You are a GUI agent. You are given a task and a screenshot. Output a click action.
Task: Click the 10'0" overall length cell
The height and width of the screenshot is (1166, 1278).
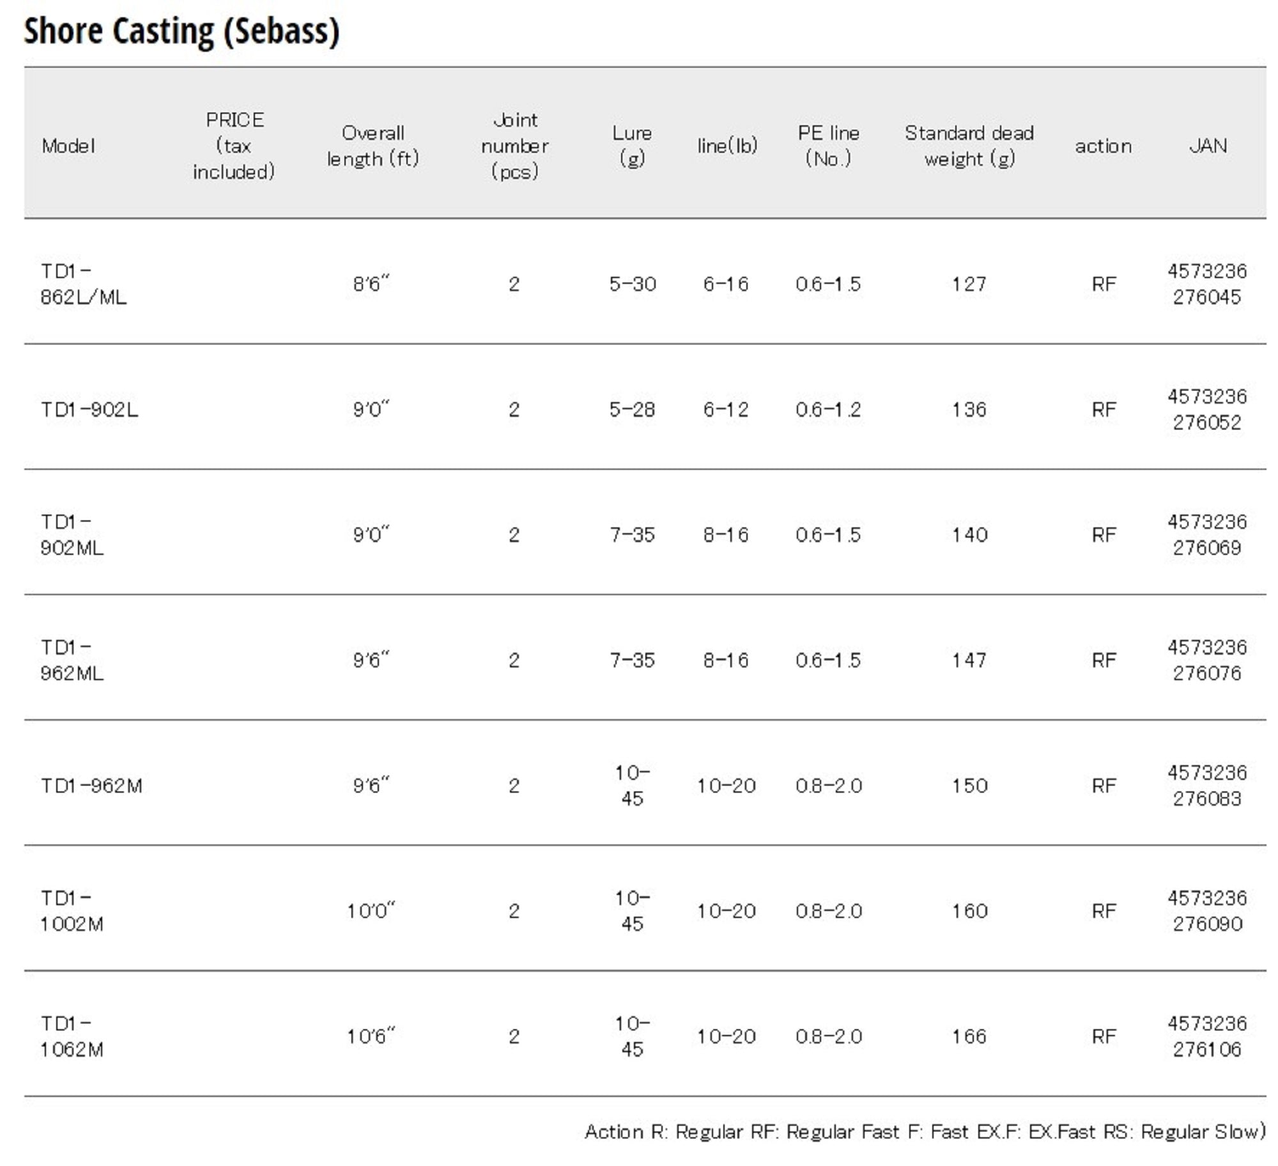click(x=371, y=910)
